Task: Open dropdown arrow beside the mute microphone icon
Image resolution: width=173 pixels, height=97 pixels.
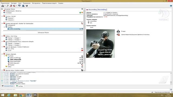Action: click(16, 6)
